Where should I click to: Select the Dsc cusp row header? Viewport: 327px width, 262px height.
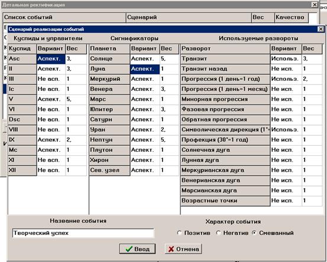pyautogui.click(x=22, y=120)
